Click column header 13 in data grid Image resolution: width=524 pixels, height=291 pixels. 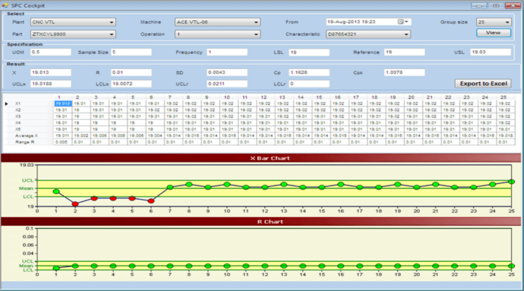(x=282, y=97)
